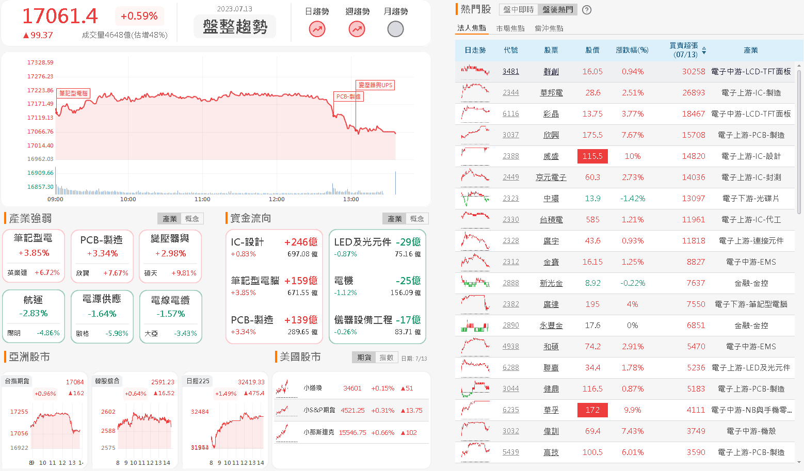Screen dimensions: 804x471
Task: Open the 台積電 stock link
Action: click(551, 220)
